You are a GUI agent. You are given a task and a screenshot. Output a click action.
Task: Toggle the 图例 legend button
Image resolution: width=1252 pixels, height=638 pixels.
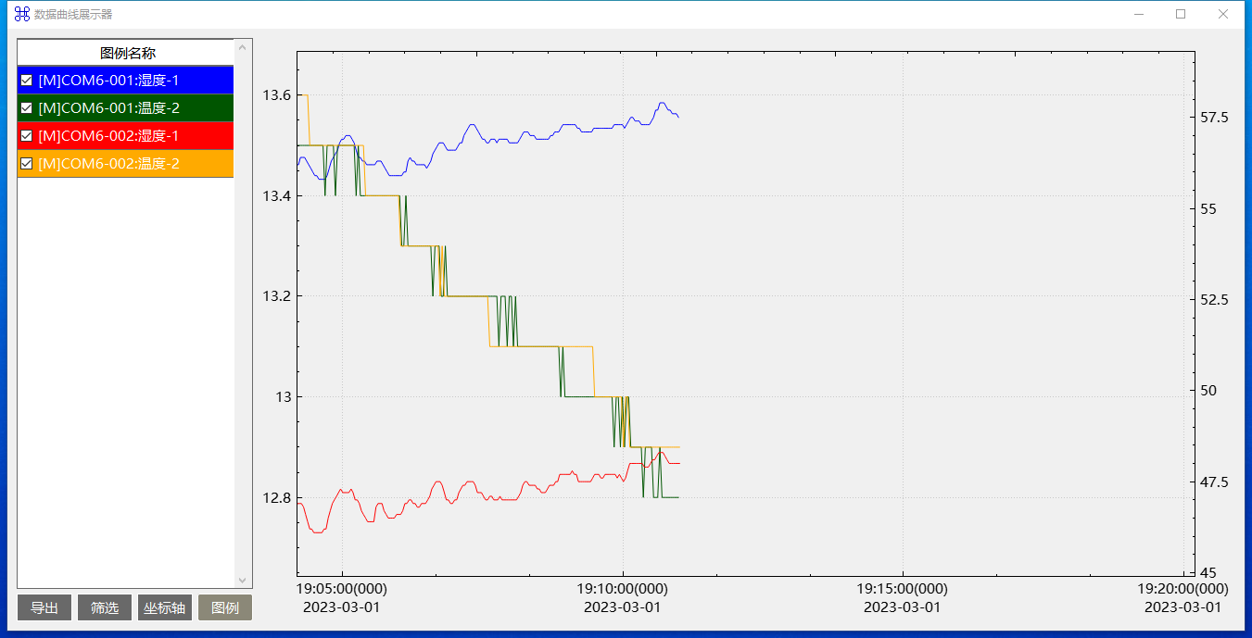225,607
